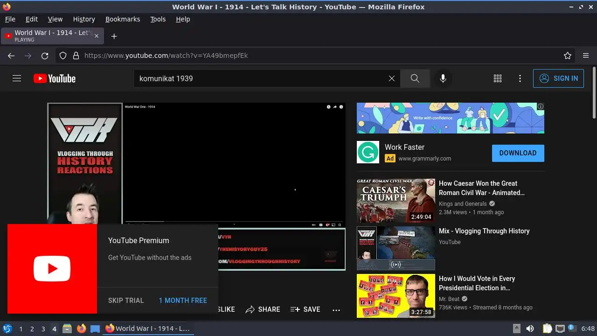Open www.grammarly.com ad link
The width and height of the screenshot is (597, 336).
(x=424, y=158)
